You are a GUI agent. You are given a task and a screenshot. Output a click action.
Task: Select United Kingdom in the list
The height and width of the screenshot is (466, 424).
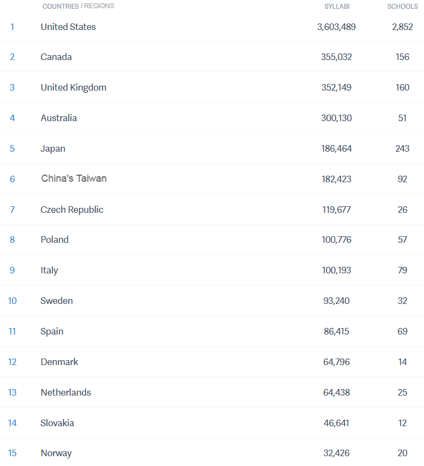pyautogui.click(x=74, y=87)
